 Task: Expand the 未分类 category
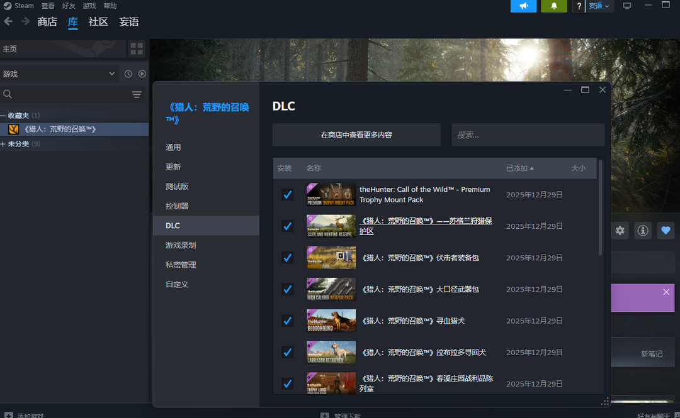click(4, 144)
